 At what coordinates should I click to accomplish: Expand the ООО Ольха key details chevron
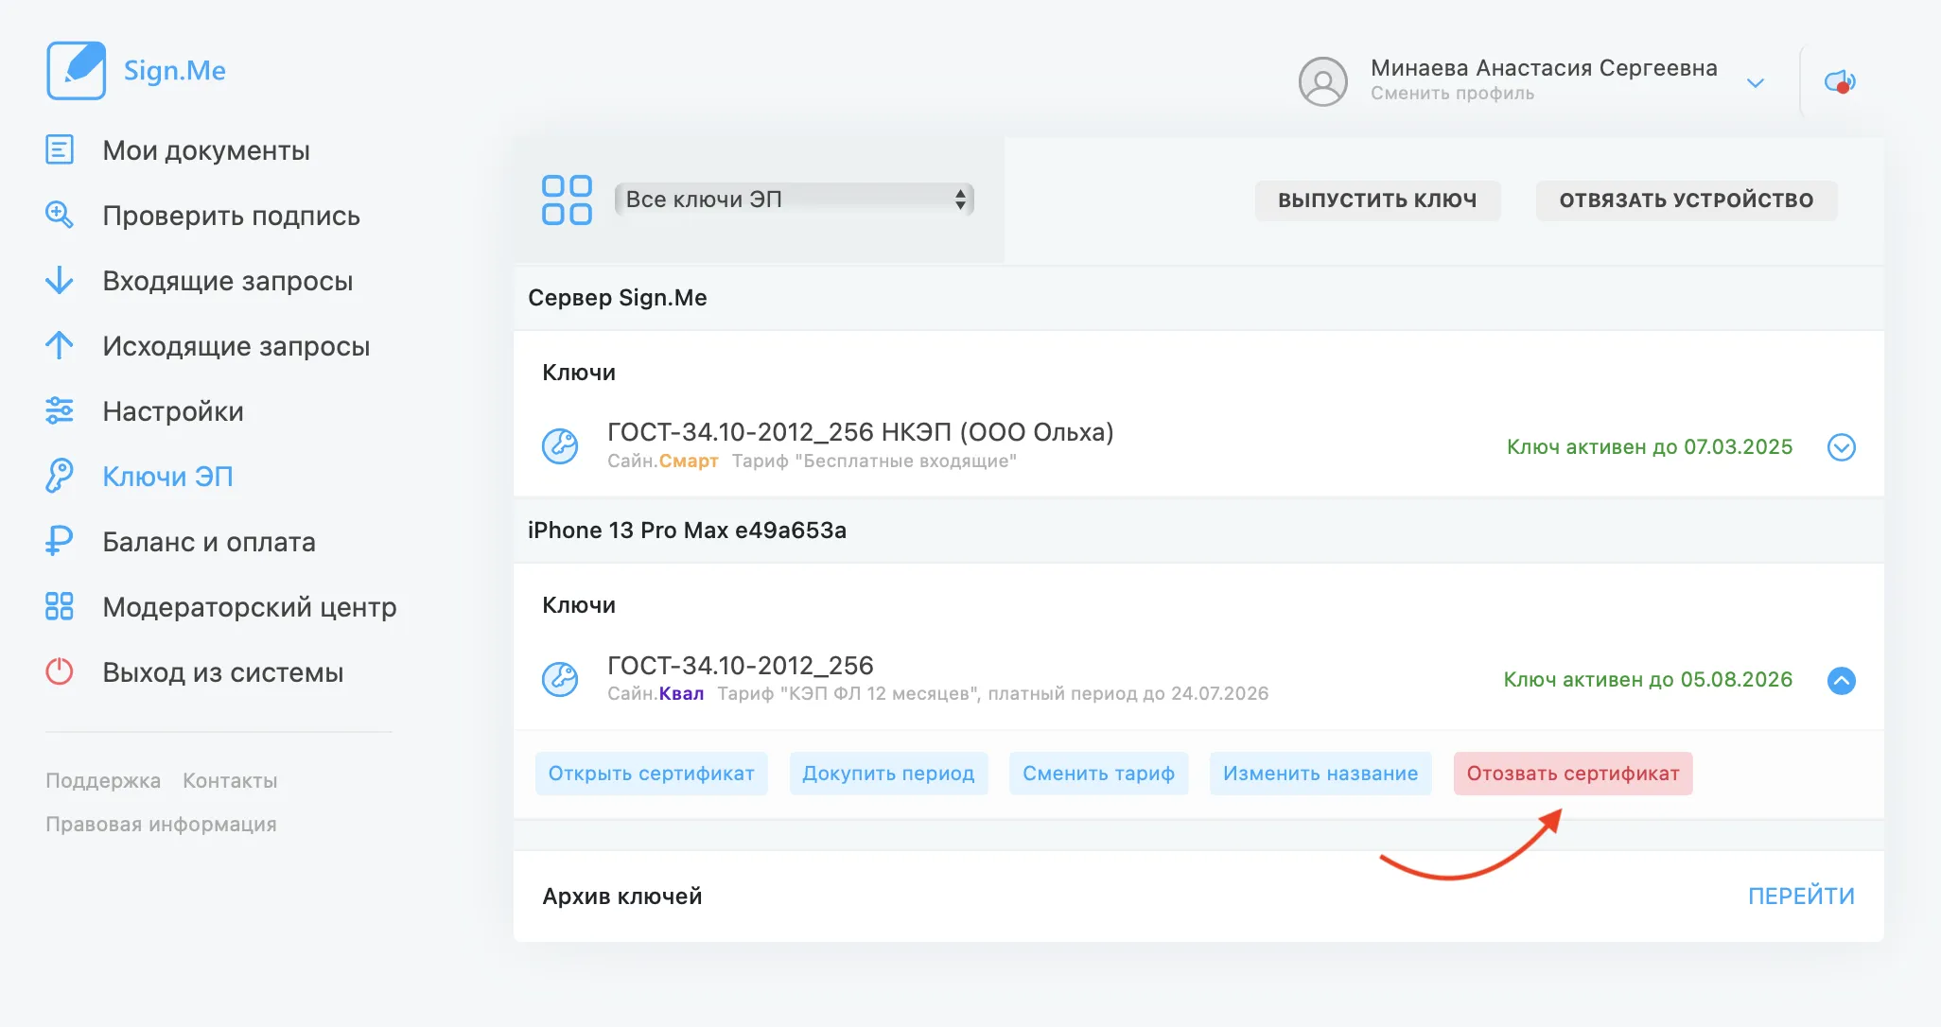click(x=1841, y=447)
